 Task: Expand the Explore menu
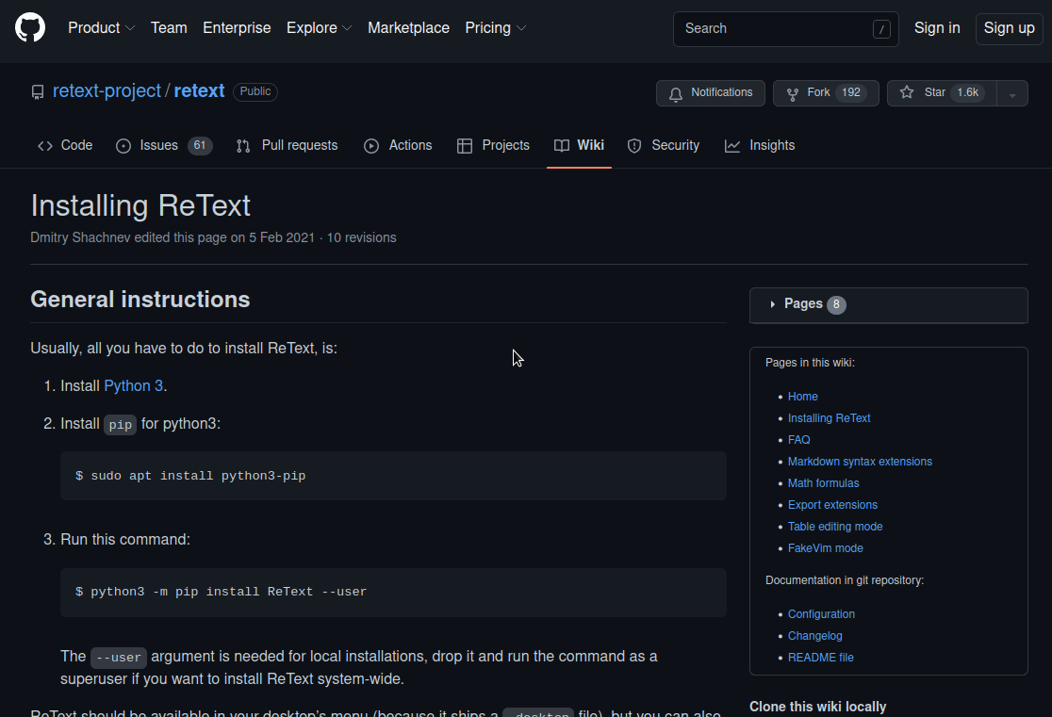click(319, 28)
